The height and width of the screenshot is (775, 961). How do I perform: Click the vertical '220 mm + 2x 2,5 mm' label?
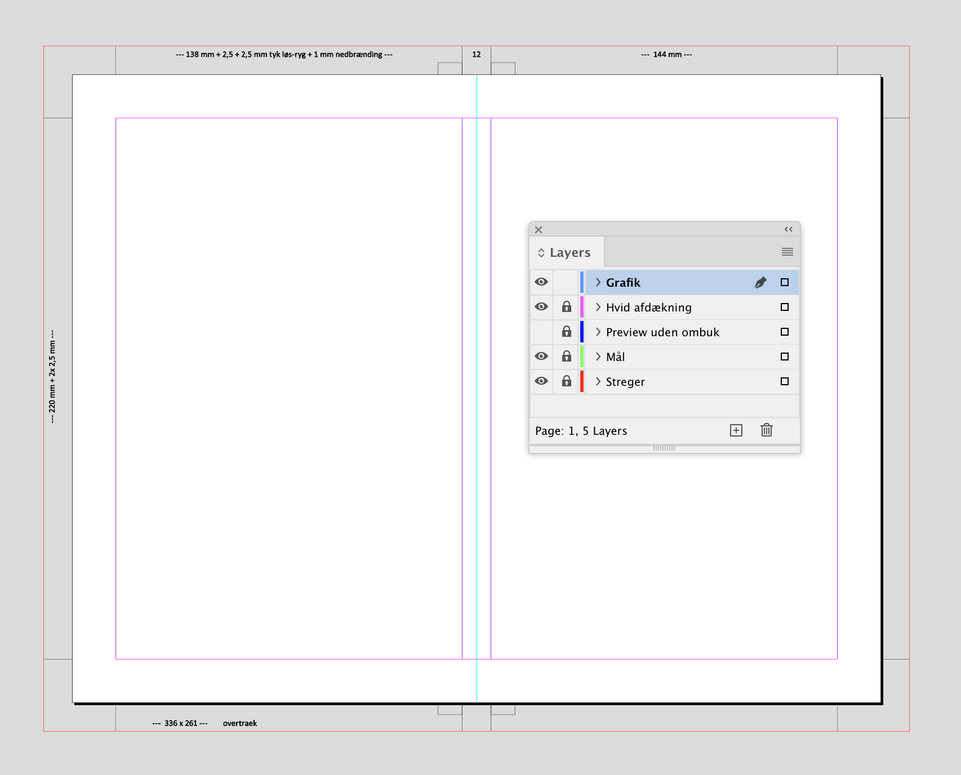pos(52,376)
